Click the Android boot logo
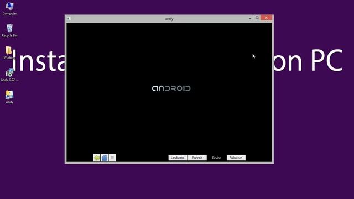Image resolution: width=354 pixels, height=199 pixels. [x=171, y=88]
